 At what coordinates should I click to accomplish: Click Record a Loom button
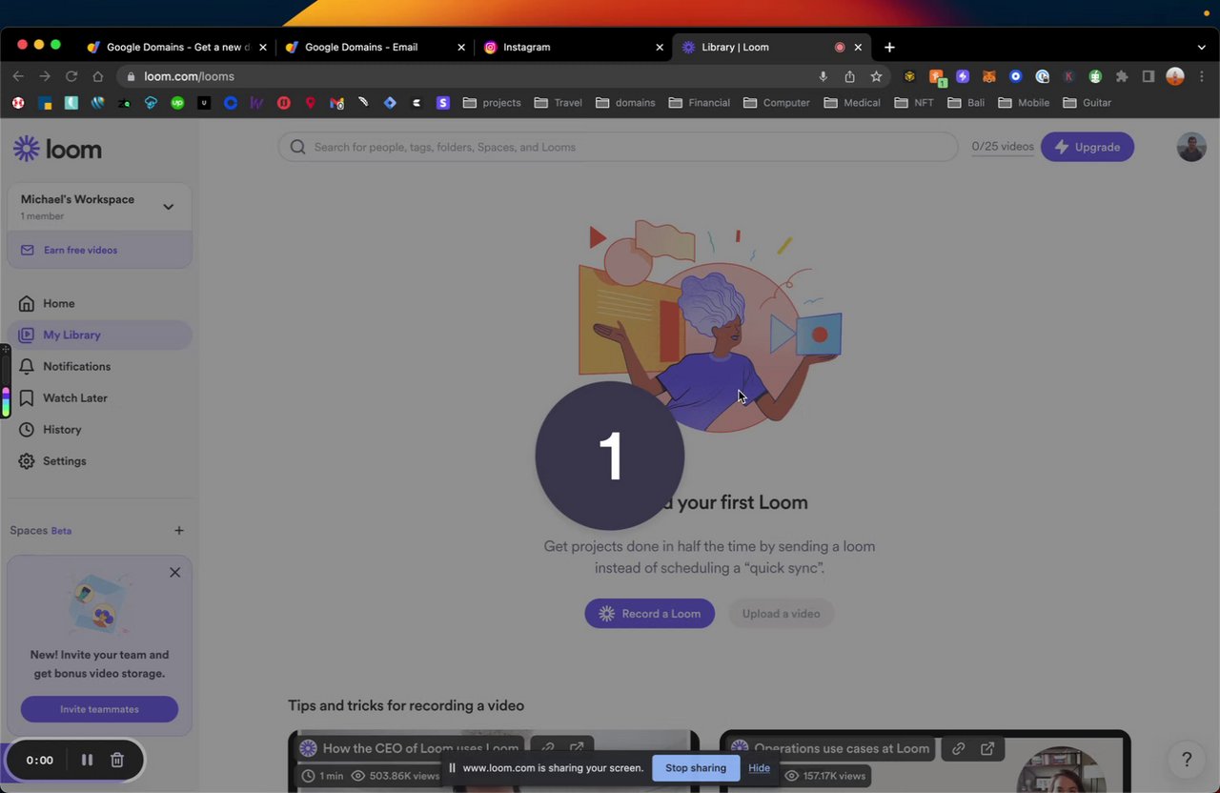pos(649,613)
